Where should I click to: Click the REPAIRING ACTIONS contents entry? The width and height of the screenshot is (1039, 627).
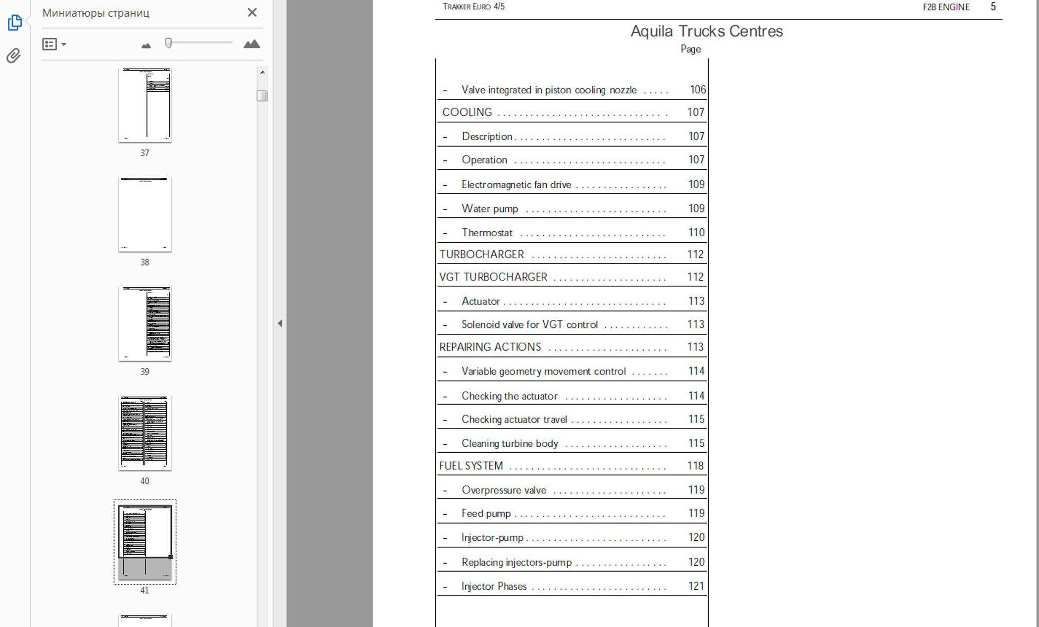pos(490,347)
